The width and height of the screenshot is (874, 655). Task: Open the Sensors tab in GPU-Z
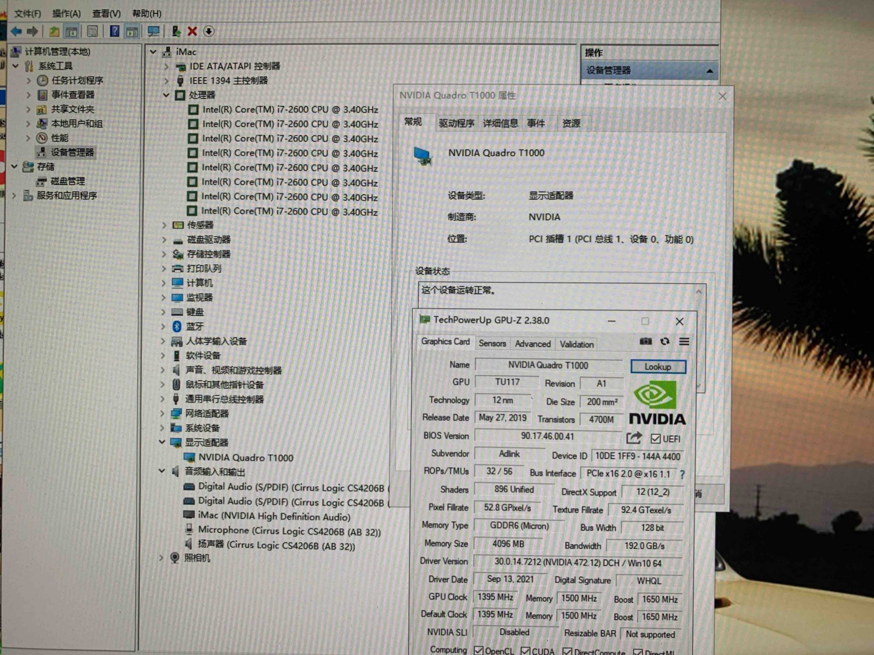492,344
